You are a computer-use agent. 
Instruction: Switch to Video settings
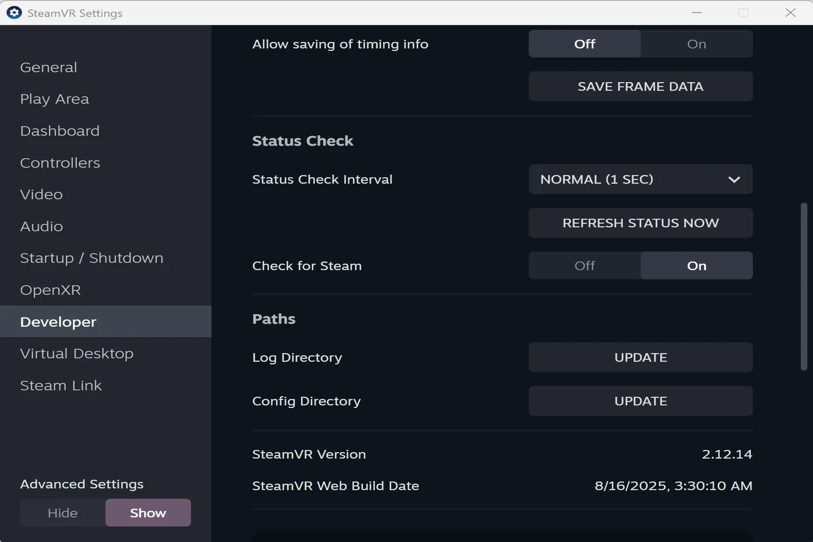point(106,194)
